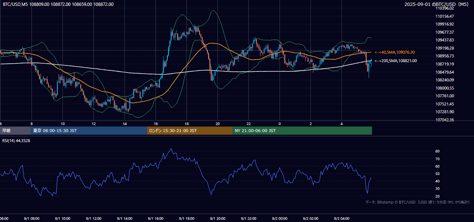Click the Bitstamp data source note
Screen dimensions: 474x222
point(418,202)
